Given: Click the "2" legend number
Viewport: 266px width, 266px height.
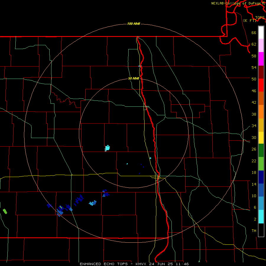Looking at the screenshot, I should (255, 219).
